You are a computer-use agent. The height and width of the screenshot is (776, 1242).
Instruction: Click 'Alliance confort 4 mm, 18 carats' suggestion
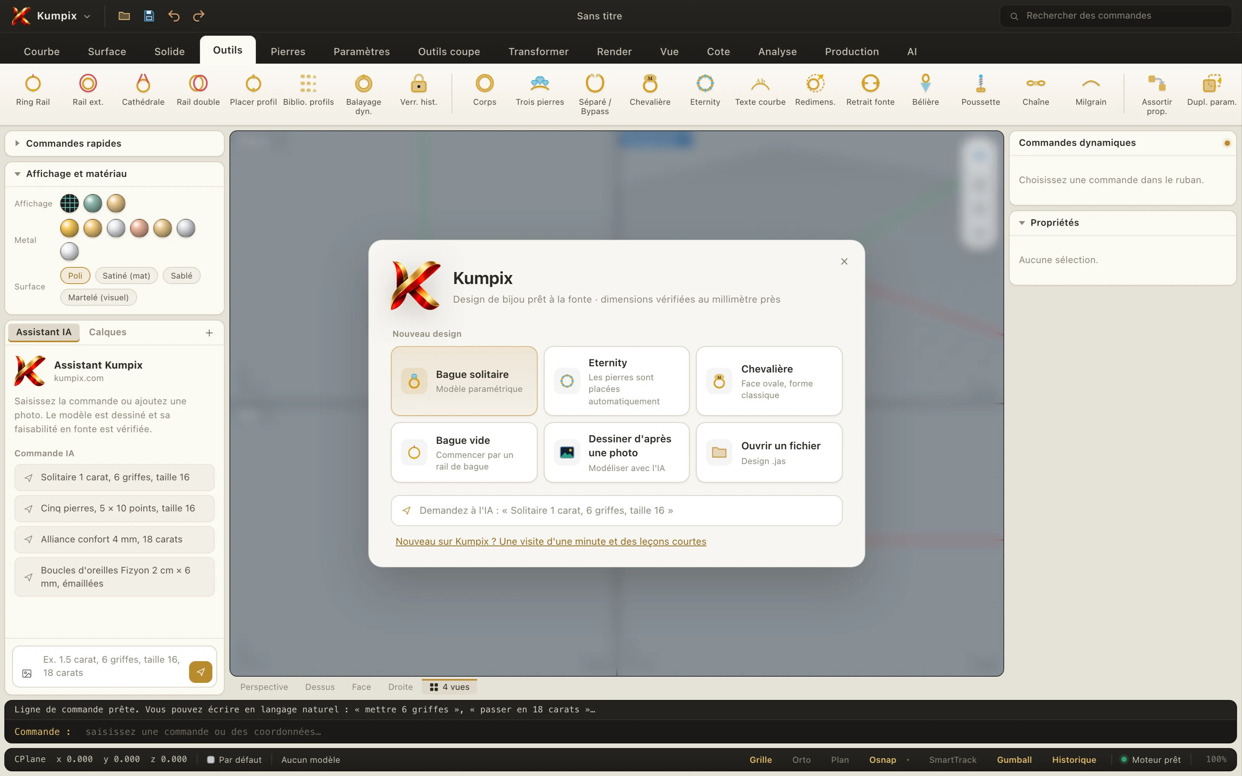[114, 539]
